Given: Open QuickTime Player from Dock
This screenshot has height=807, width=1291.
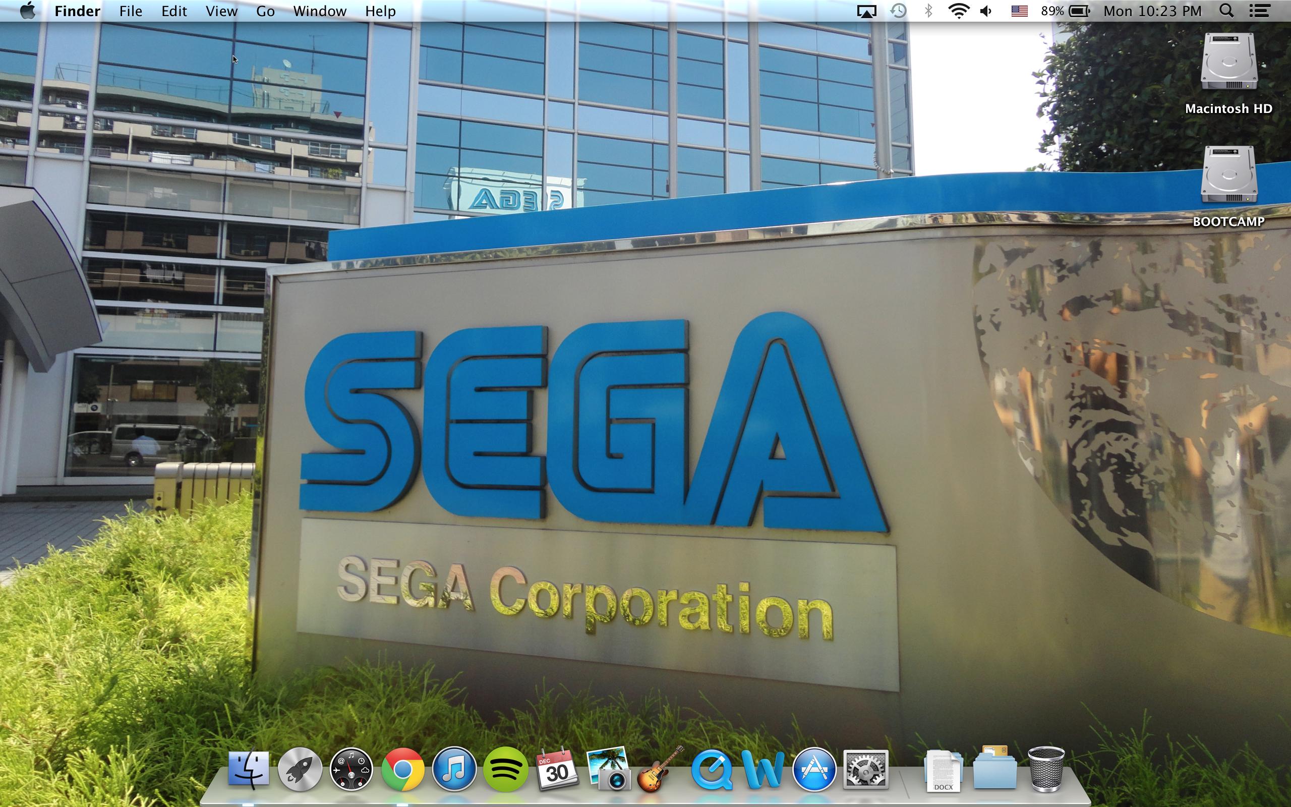Looking at the screenshot, I should [x=712, y=770].
